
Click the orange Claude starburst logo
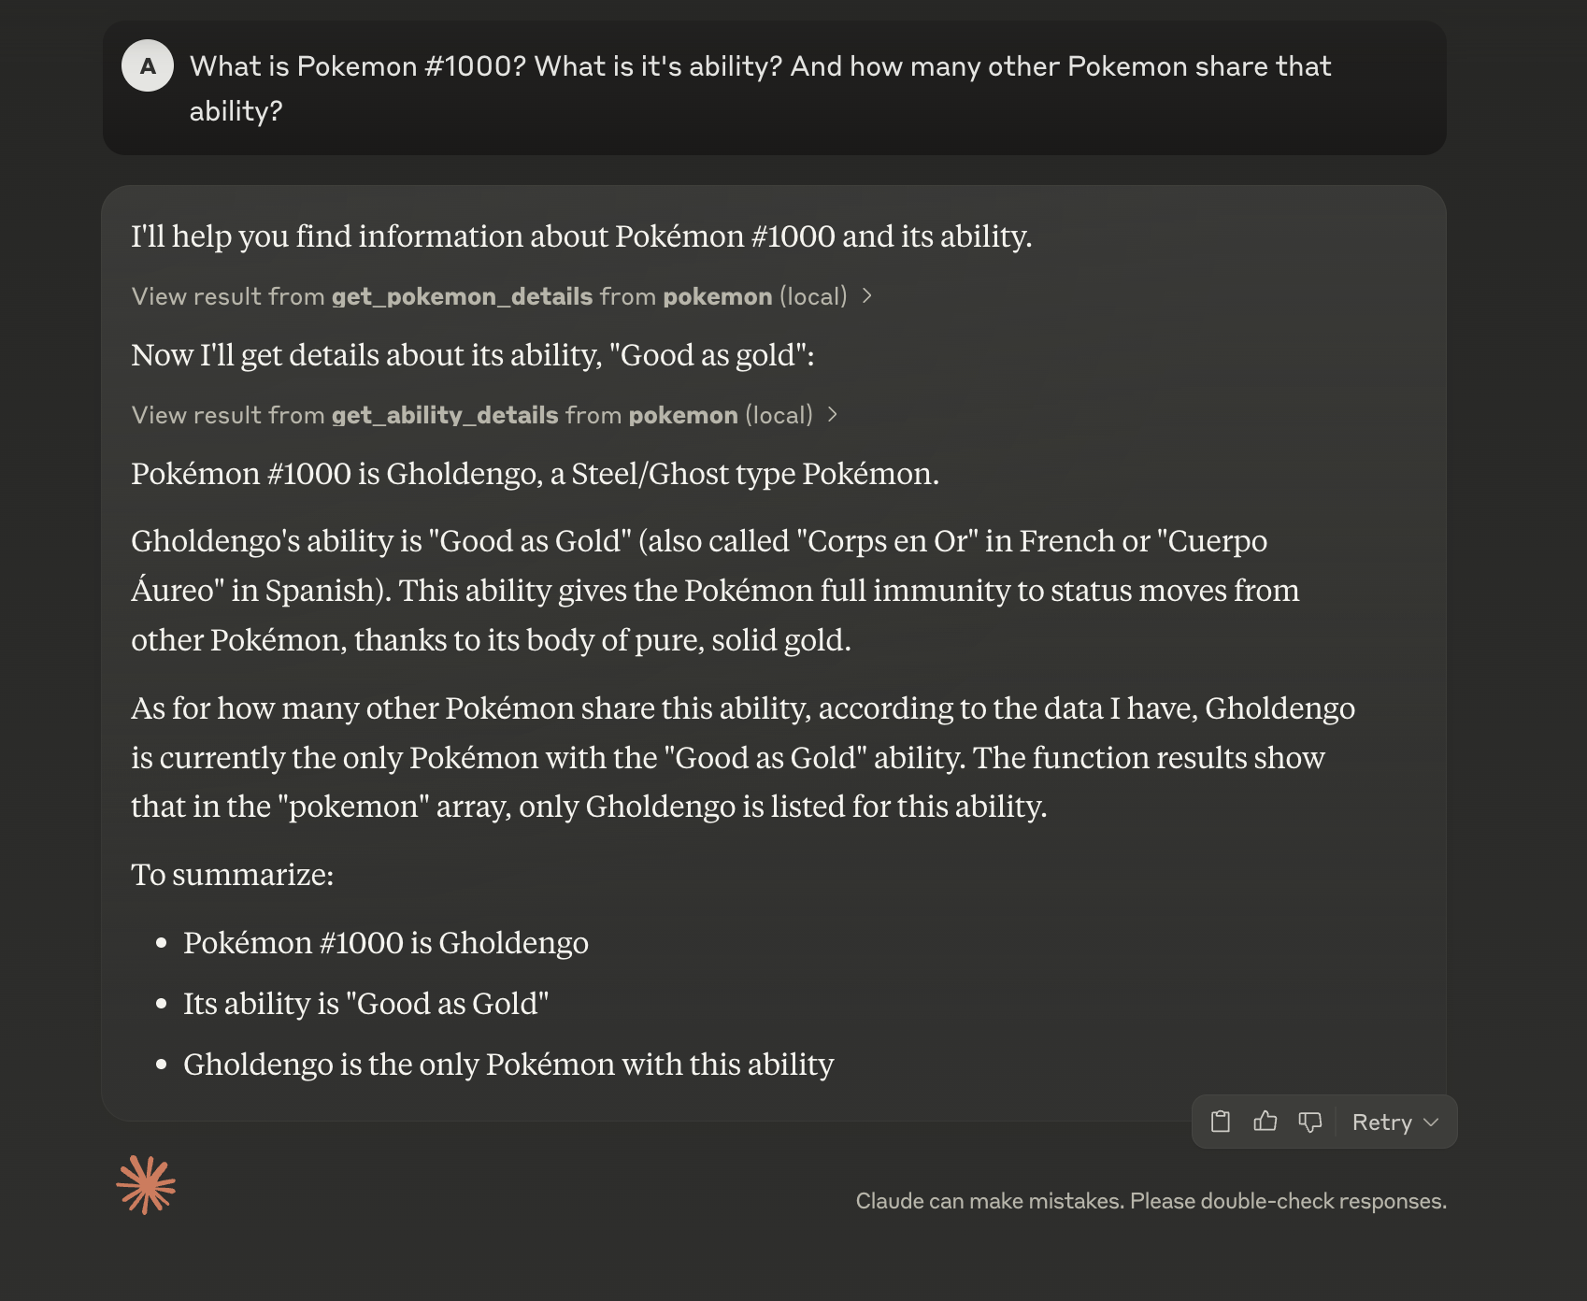[x=146, y=1185]
